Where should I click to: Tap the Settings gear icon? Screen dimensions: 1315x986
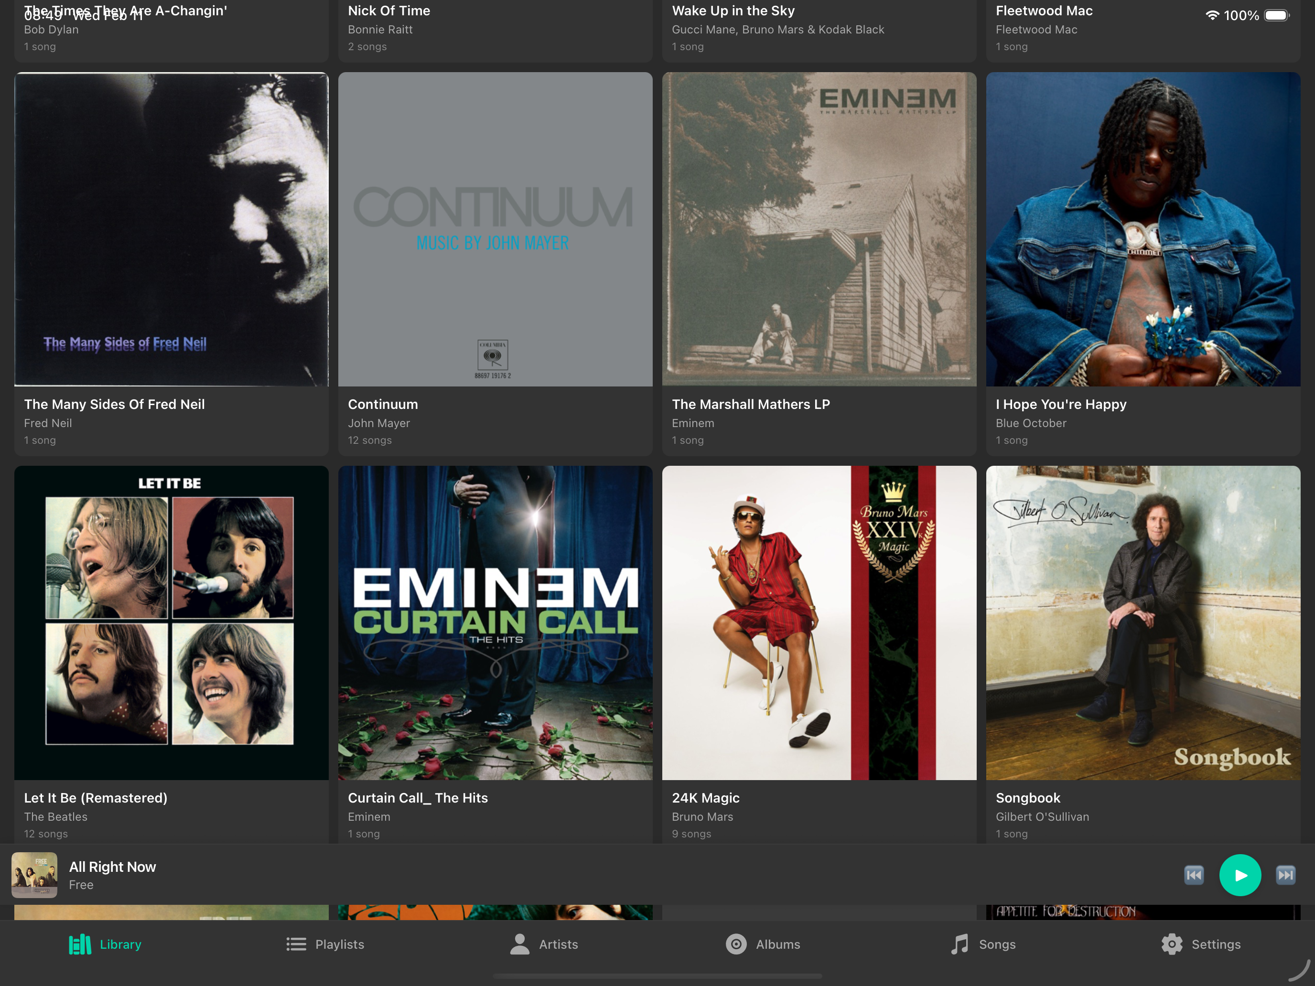[1172, 944]
